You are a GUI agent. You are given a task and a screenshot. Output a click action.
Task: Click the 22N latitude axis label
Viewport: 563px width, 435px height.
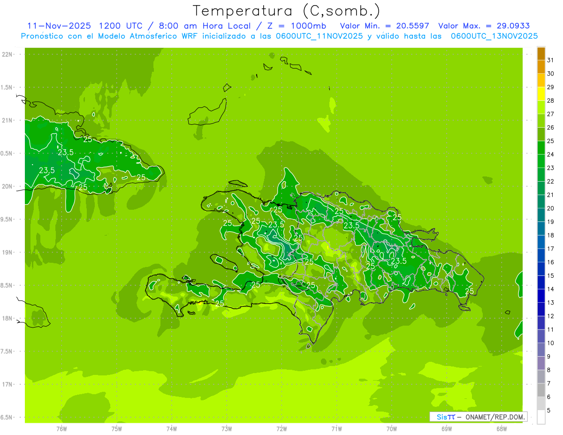[x=7, y=54]
